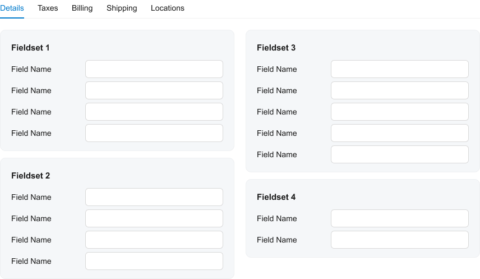Focus the last input in Fieldset 2
Viewport: 480px width, 279px height.
(154, 261)
